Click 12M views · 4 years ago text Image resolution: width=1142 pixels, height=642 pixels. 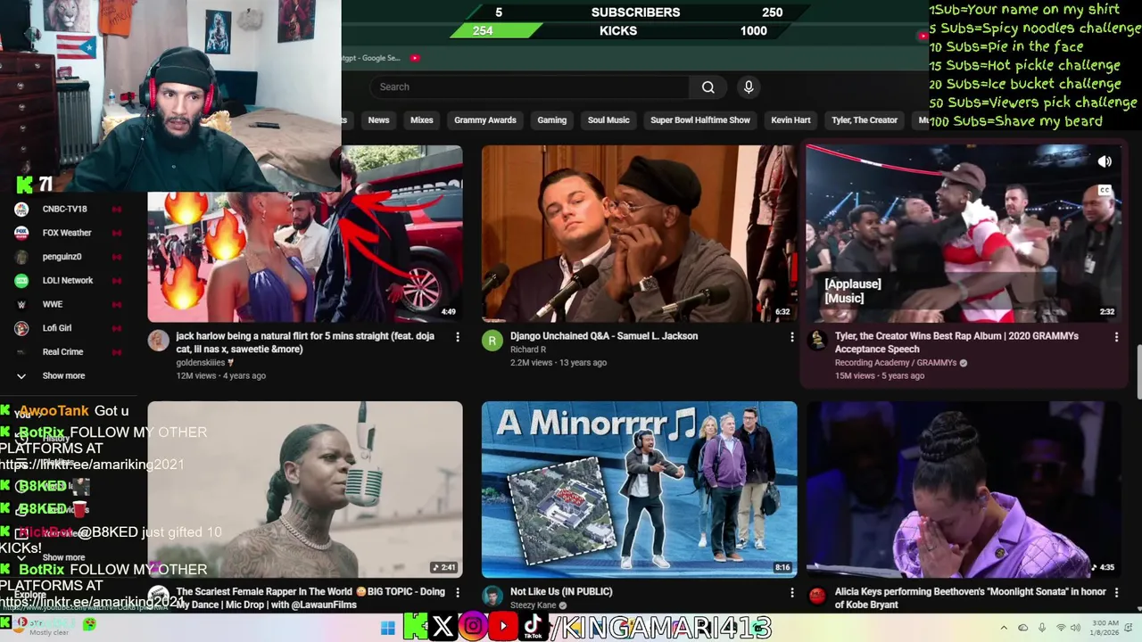click(x=220, y=375)
